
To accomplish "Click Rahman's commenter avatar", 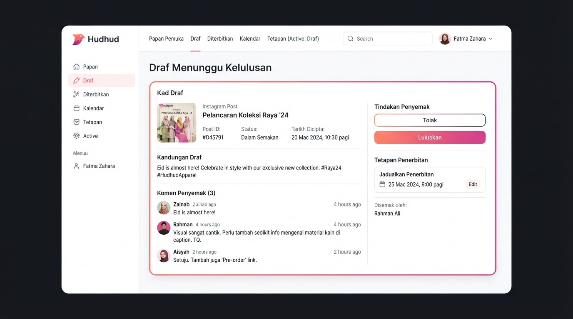I will pos(164,228).
